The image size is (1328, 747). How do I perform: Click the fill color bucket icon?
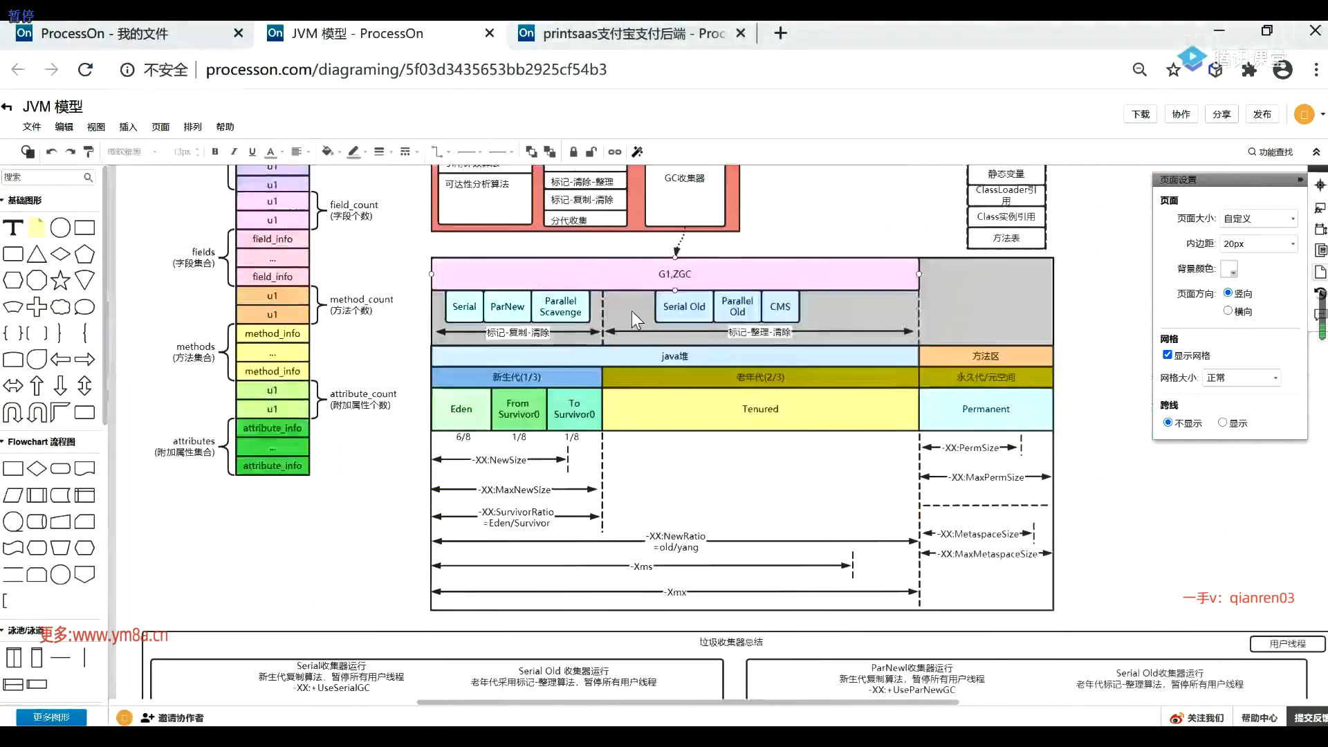tap(328, 151)
